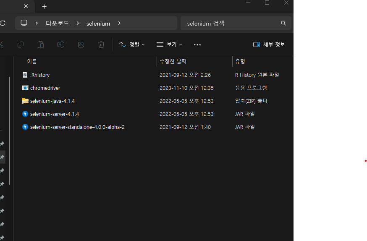Click the .Rhistory file icon
Viewport: 367px width, 241px height.
(x=25, y=75)
